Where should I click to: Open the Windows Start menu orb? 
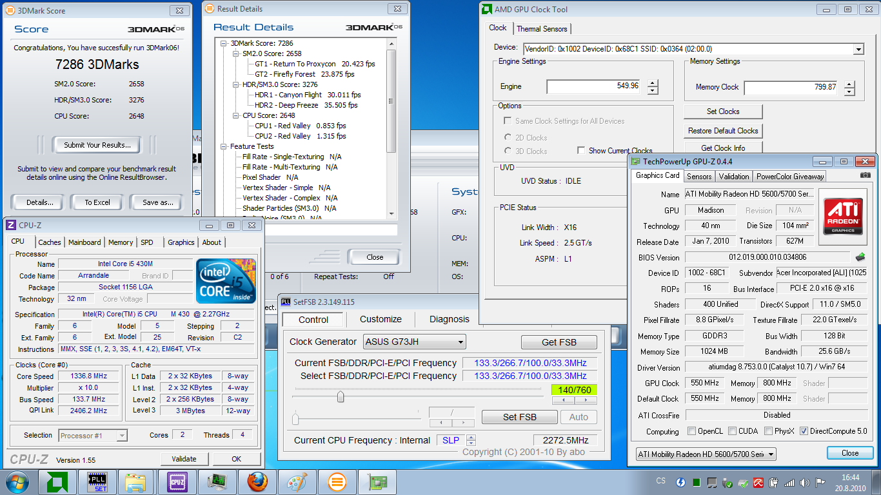(16, 482)
